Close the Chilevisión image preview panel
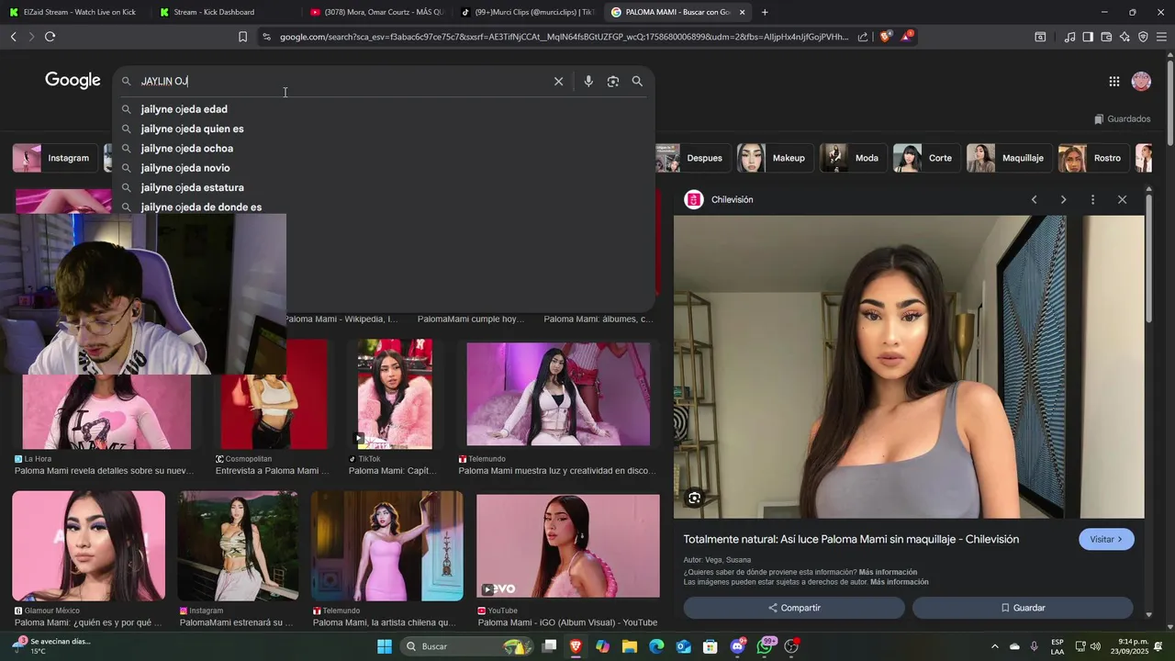The height and width of the screenshot is (661, 1175). (x=1122, y=200)
